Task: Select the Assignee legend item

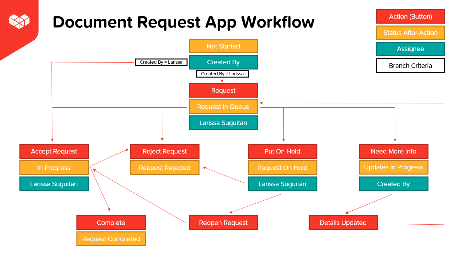Action: click(410, 49)
